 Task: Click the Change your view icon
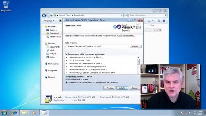[149, 21]
